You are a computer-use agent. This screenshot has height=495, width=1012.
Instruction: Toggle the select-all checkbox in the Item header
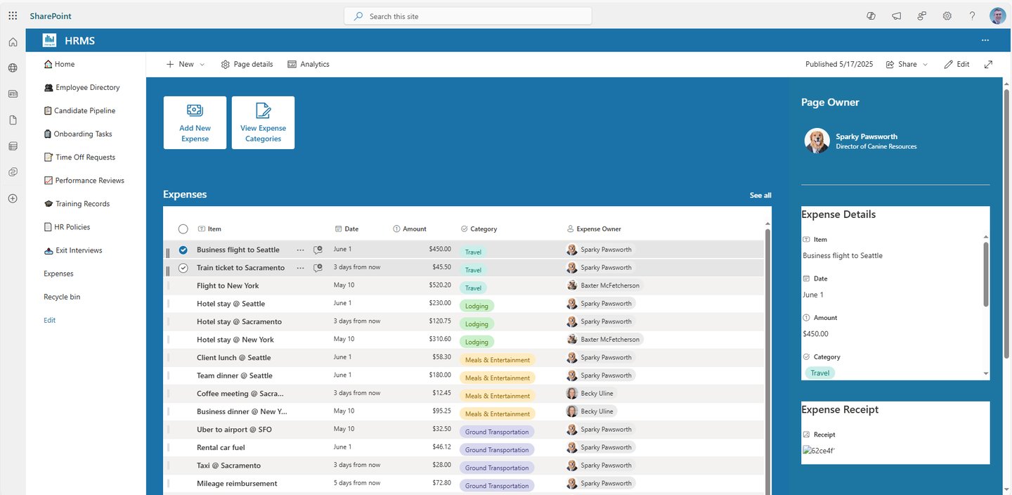point(183,229)
